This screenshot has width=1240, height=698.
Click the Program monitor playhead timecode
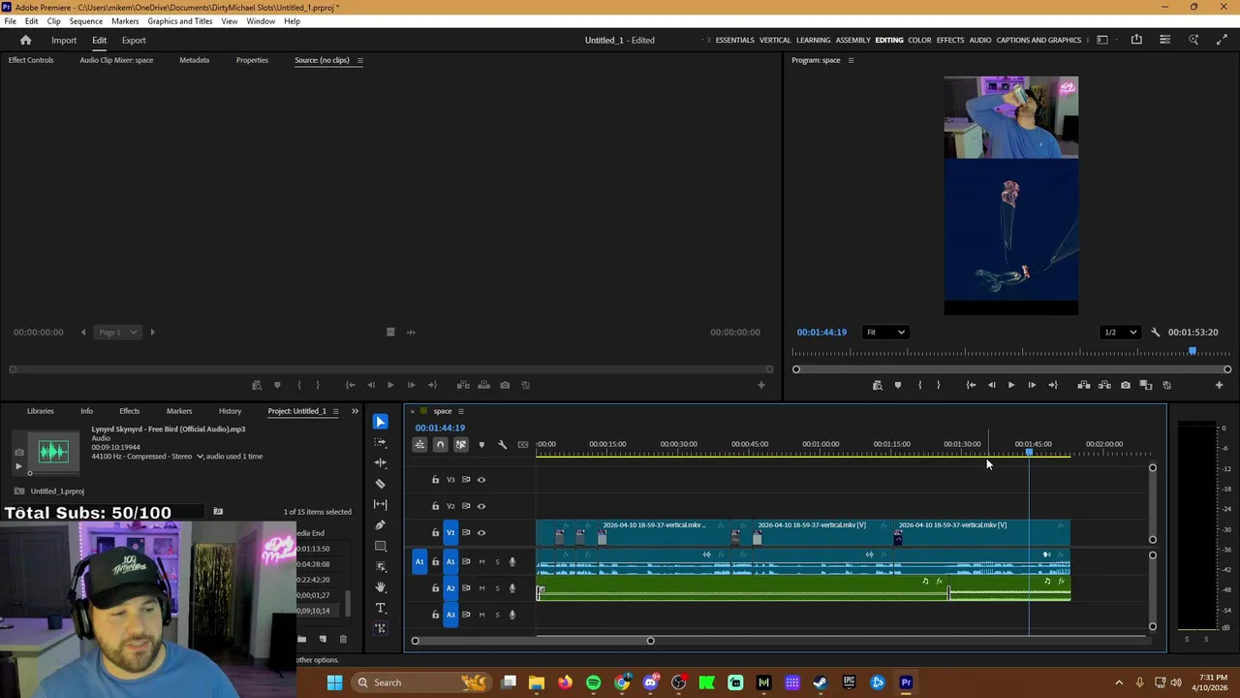pyautogui.click(x=821, y=333)
